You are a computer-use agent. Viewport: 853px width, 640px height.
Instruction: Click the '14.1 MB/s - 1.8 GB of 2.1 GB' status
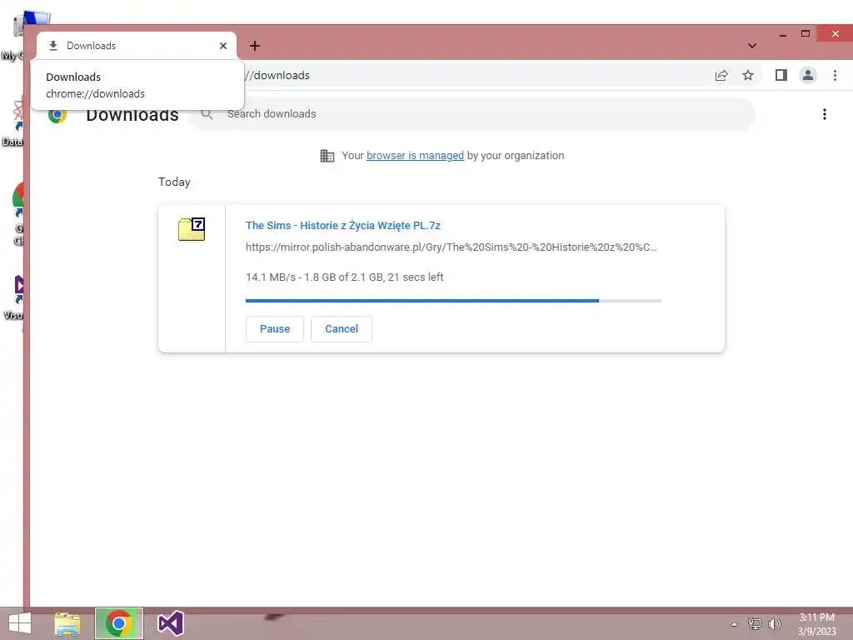click(x=344, y=277)
